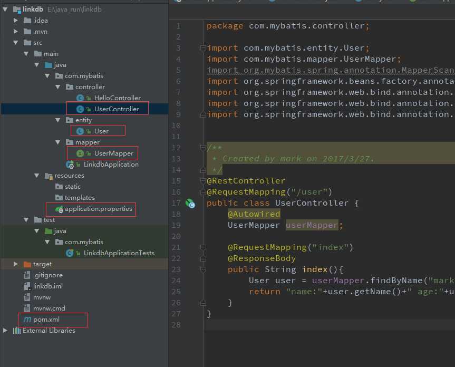Screen dimensions: 455x367
Task: Click the findByName call on line 24
Action: tap(396, 281)
